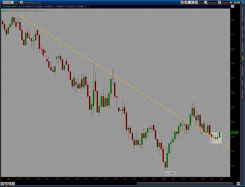245x187 pixels.
Task: Click the Euro/GBPound Spot description text
Action: click(32, 3)
